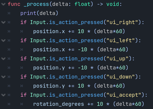This screenshot has width=153, height=109.
Task: Click the "ui_down" string literal
Action: point(121,77)
